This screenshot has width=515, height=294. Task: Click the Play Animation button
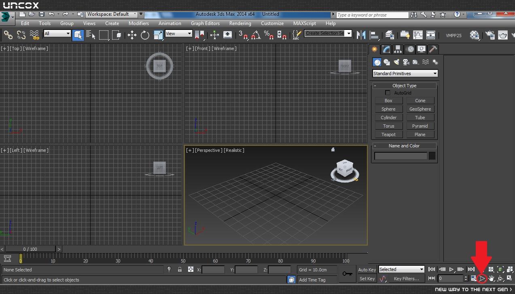point(451,269)
